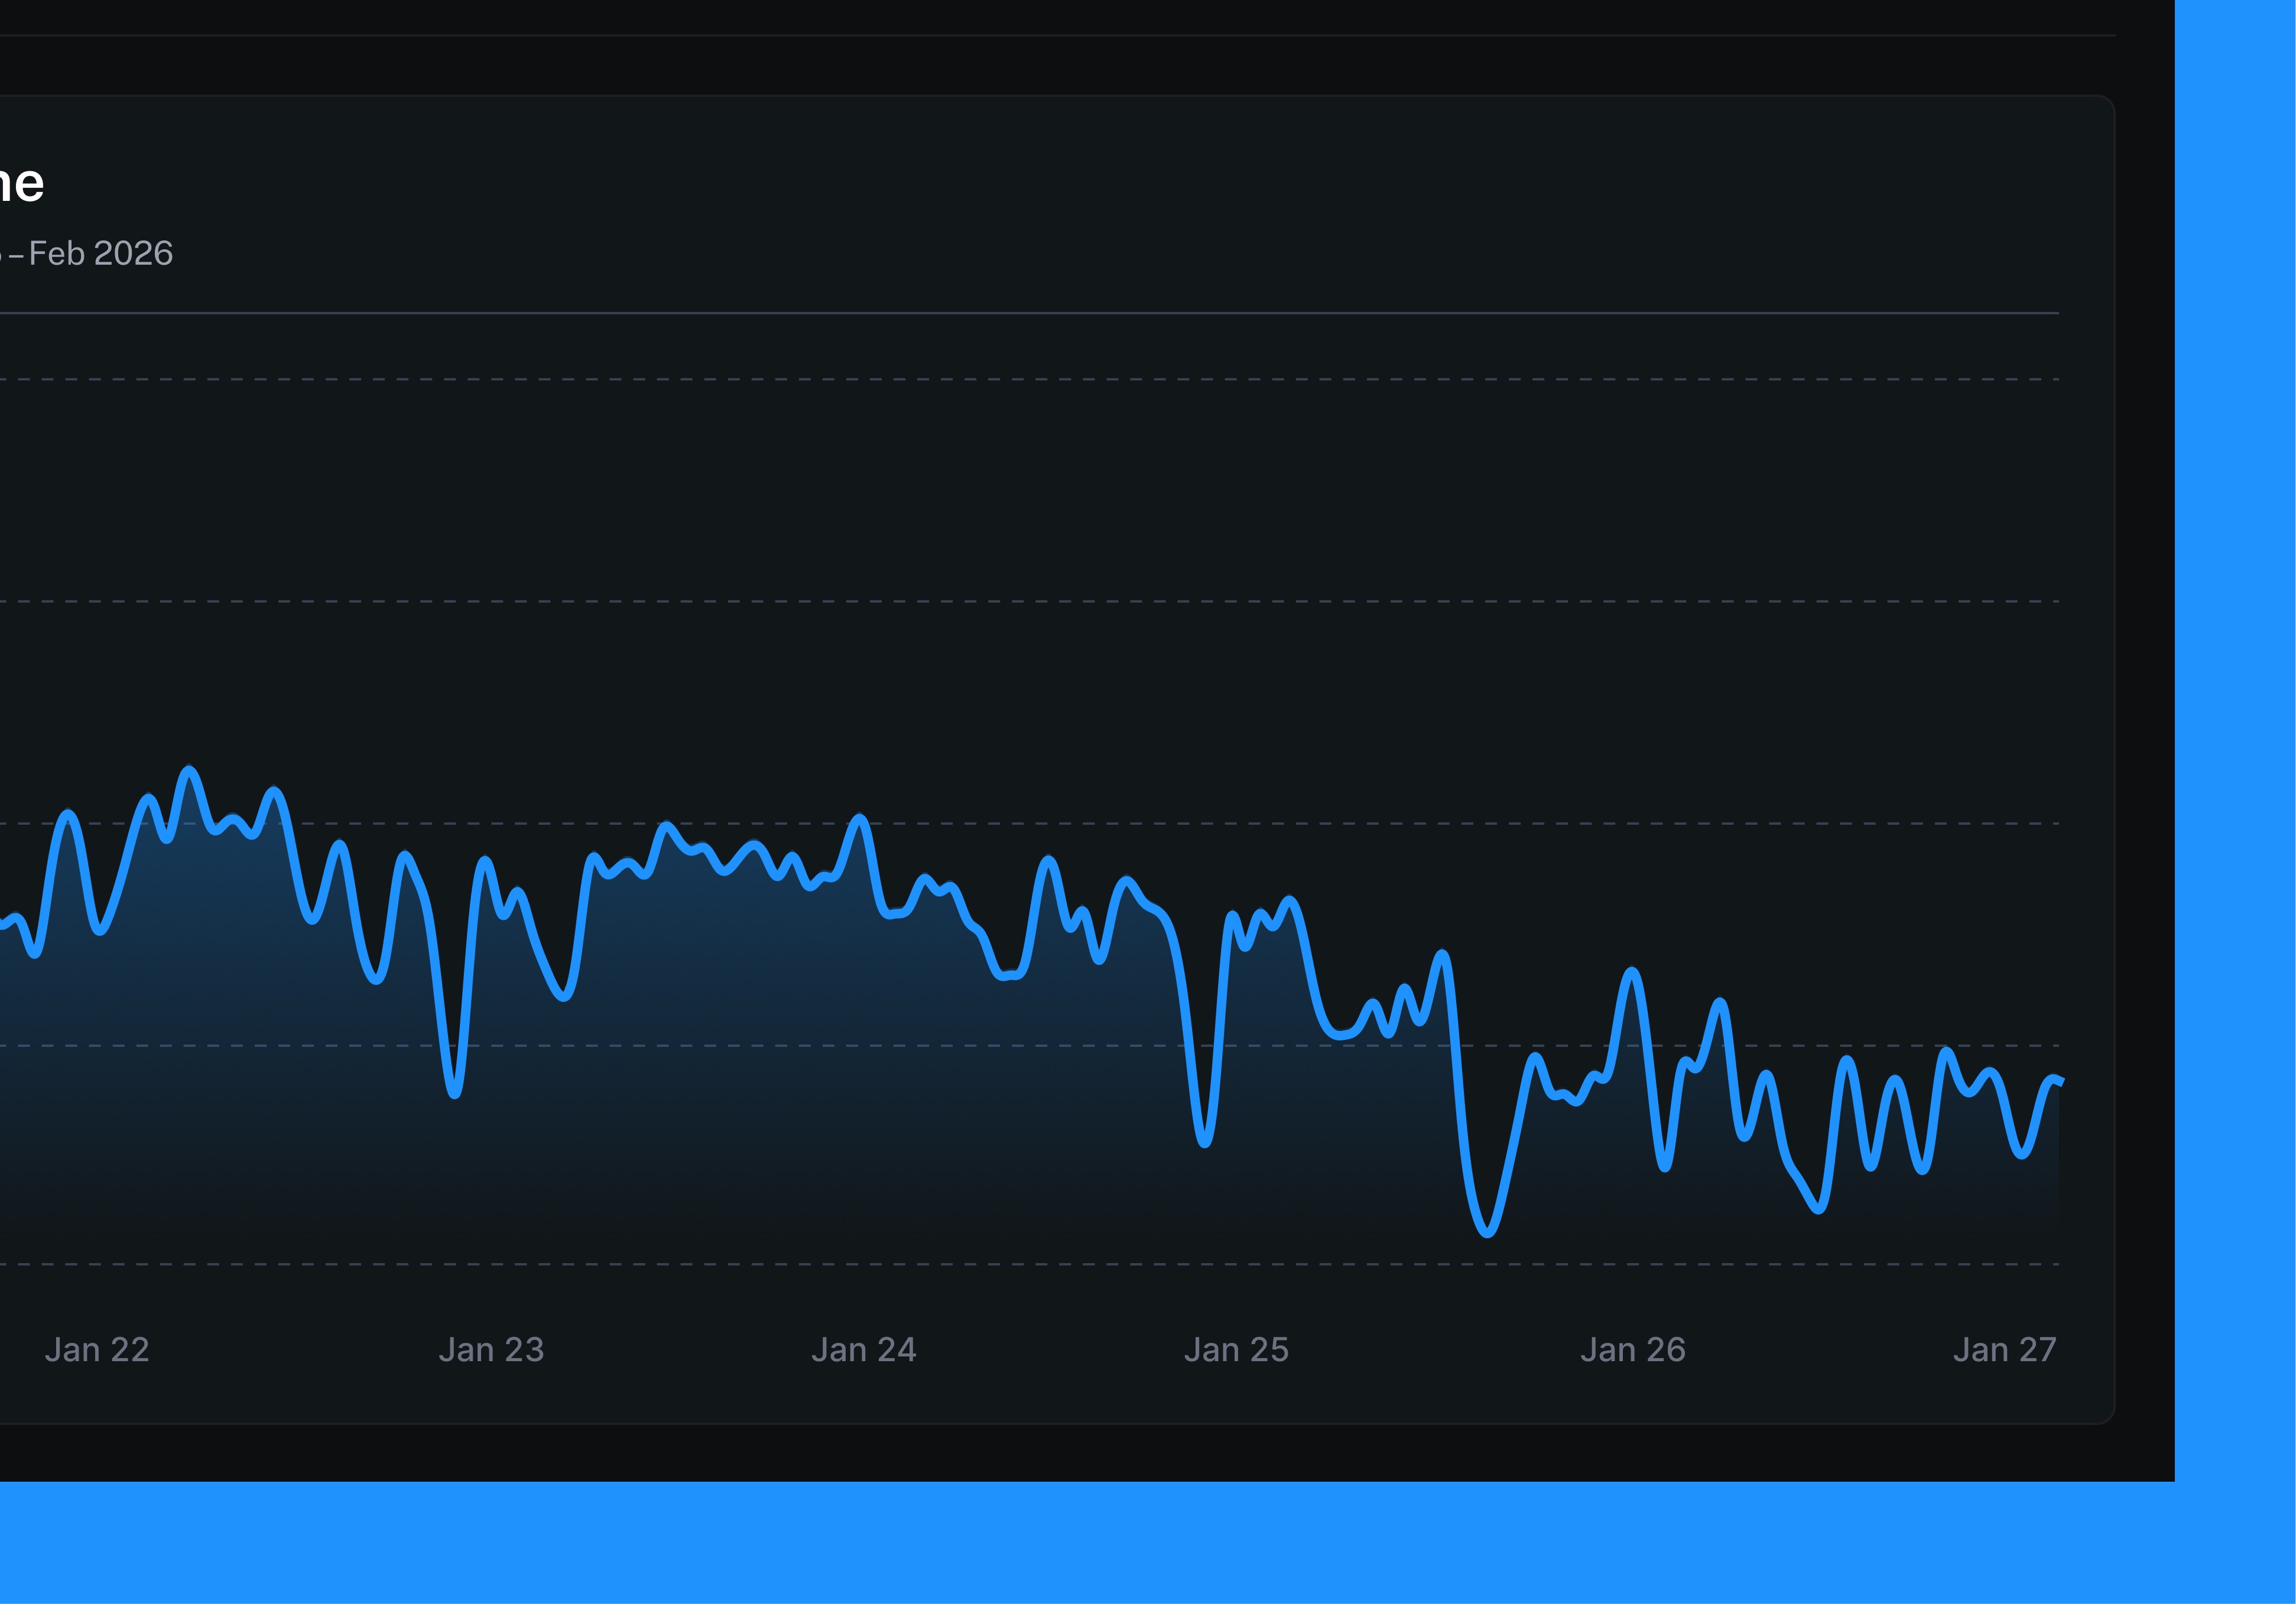Click the Feb 2026 date range subtitle

[100, 254]
